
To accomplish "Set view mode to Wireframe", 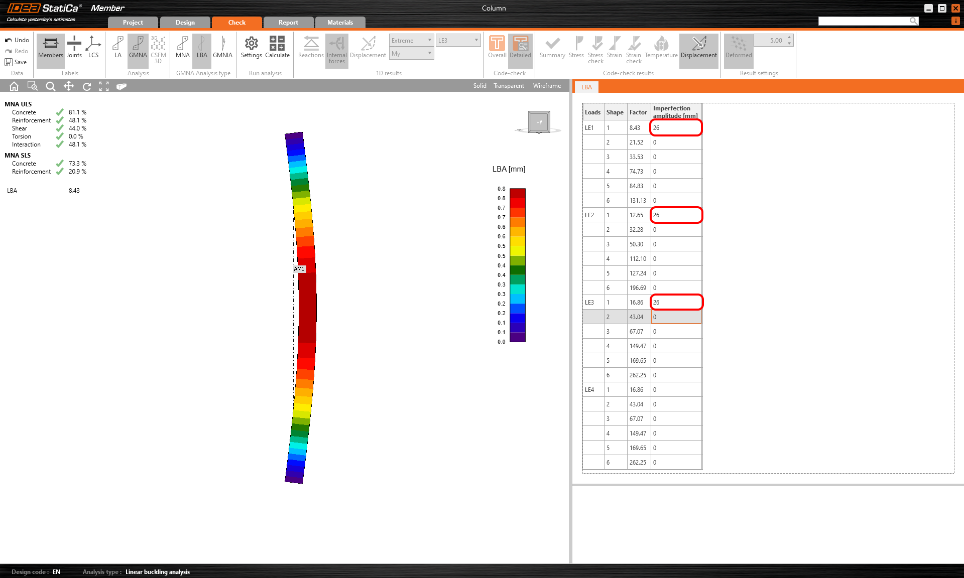I will (x=547, y=86).
